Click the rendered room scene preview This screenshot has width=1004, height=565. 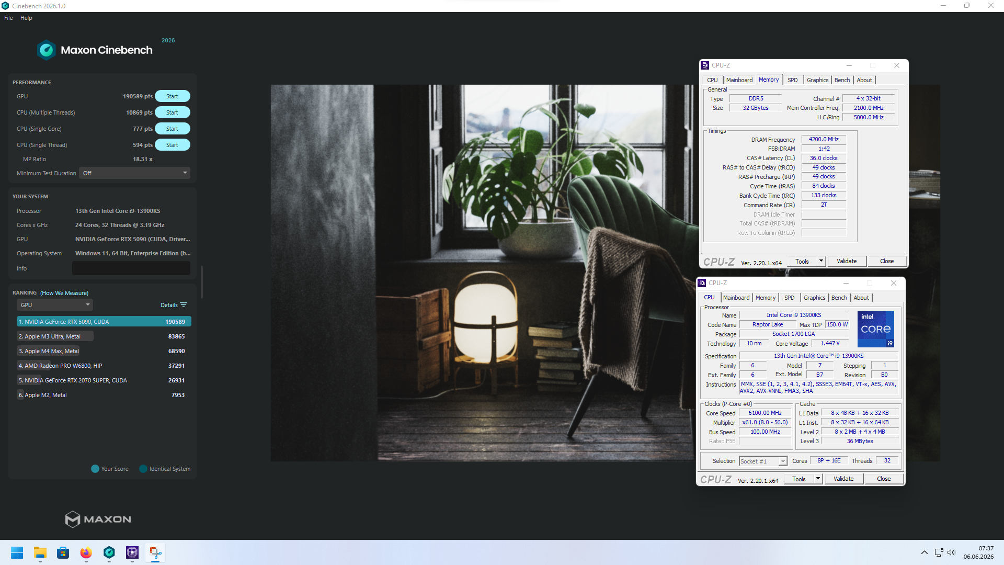pyautogui.click(x=482, y=273)
